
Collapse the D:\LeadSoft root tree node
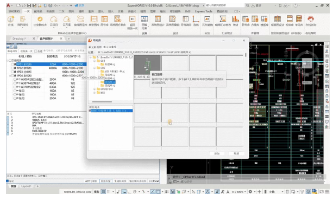coord(91,57)
